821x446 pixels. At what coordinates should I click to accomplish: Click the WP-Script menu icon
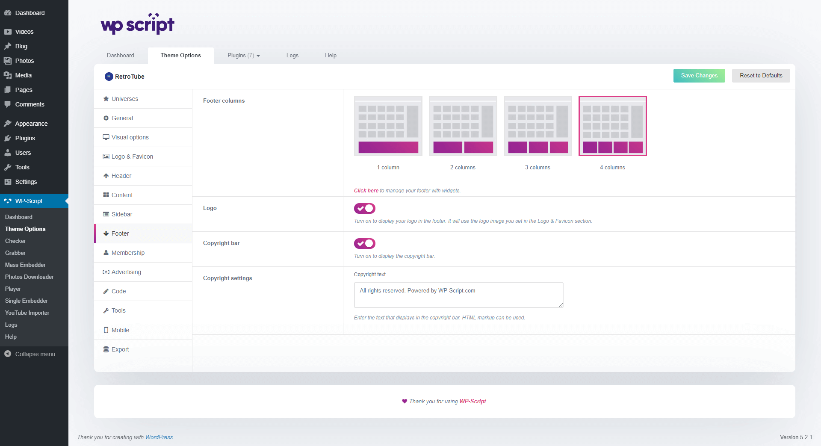tap(8, 201)
